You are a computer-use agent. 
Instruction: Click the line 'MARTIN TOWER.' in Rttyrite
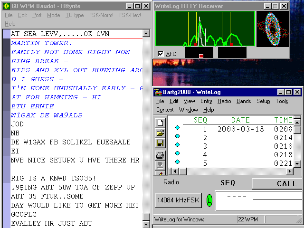click(x=41, y=43)
